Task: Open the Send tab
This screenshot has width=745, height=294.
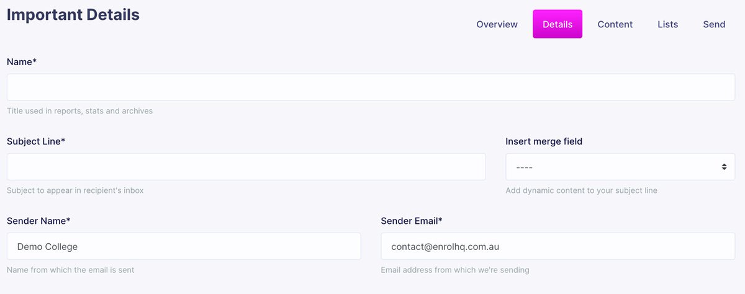Action: tap(714, 24)
